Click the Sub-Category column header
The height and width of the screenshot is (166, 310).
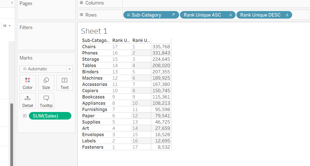(x=96, y=40)
